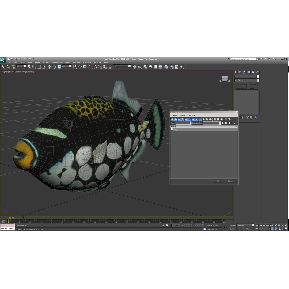
Task: Open the Display menu in Select From Scene
Action: coord(182,115)
